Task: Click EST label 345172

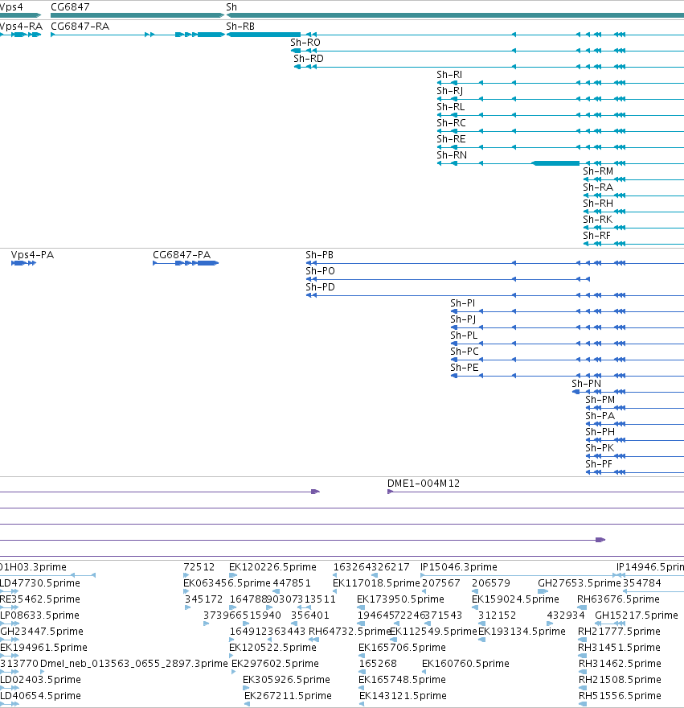Action: [x=204, y=599]
